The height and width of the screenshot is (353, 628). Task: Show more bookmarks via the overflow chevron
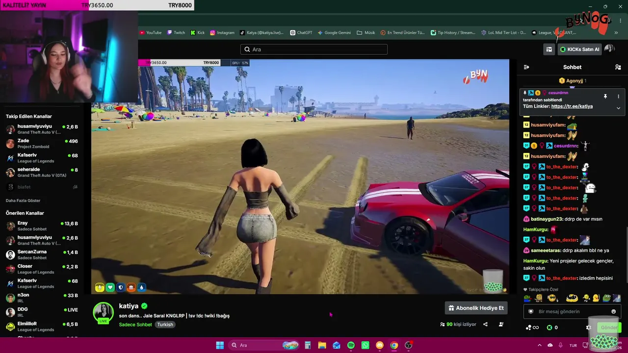616,33
